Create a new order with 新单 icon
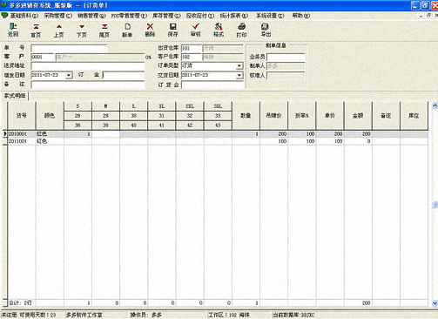 coord(127,30)
